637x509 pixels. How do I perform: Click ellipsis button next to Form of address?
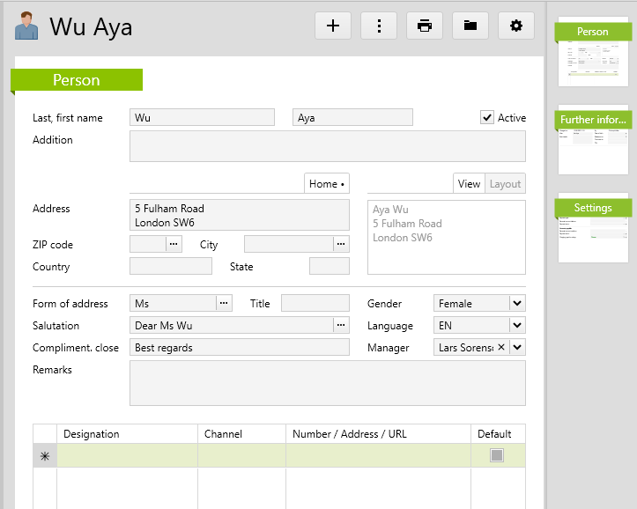coord(225,303)
